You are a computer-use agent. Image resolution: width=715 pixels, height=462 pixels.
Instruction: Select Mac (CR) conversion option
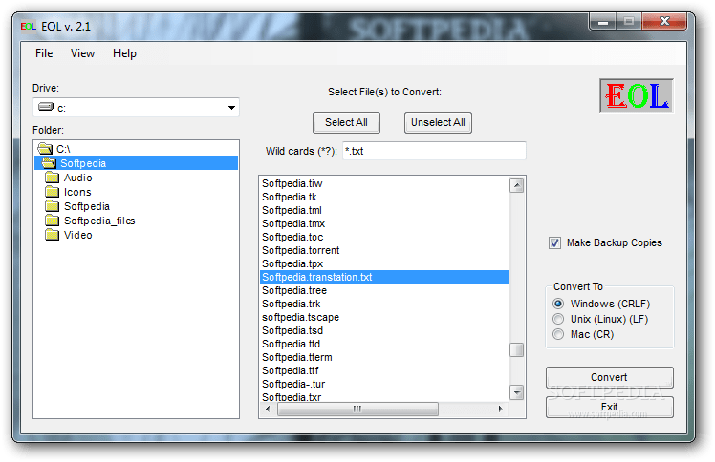[x=558, y=334]
